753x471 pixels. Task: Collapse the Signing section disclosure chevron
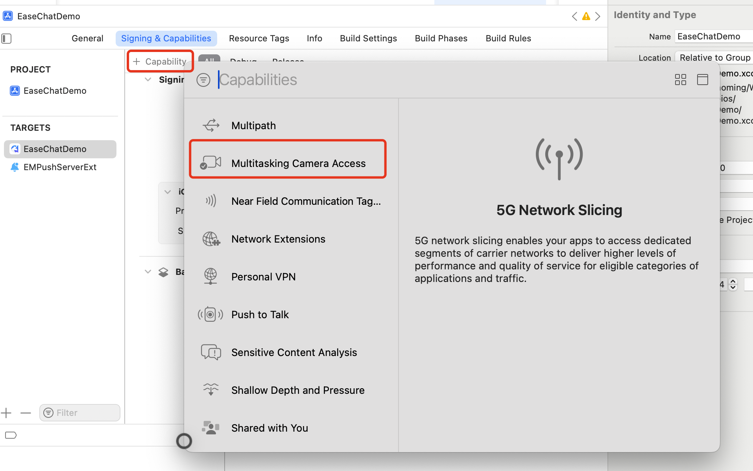click(x=148, y=80)
